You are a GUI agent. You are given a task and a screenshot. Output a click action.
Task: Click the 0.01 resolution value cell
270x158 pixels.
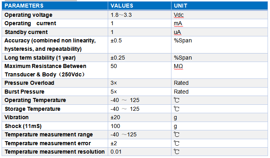tap(139, 152)
